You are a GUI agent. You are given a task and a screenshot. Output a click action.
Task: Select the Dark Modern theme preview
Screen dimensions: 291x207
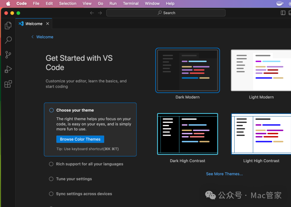pyautogui.click(x=188, y=70)
